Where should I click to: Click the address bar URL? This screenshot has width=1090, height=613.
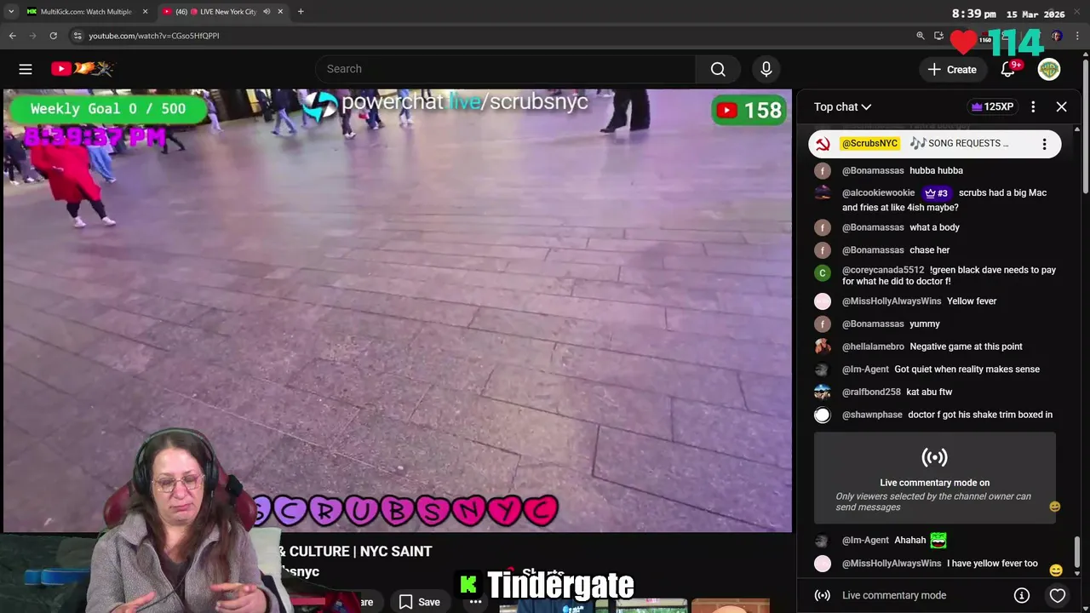point(154,36)
